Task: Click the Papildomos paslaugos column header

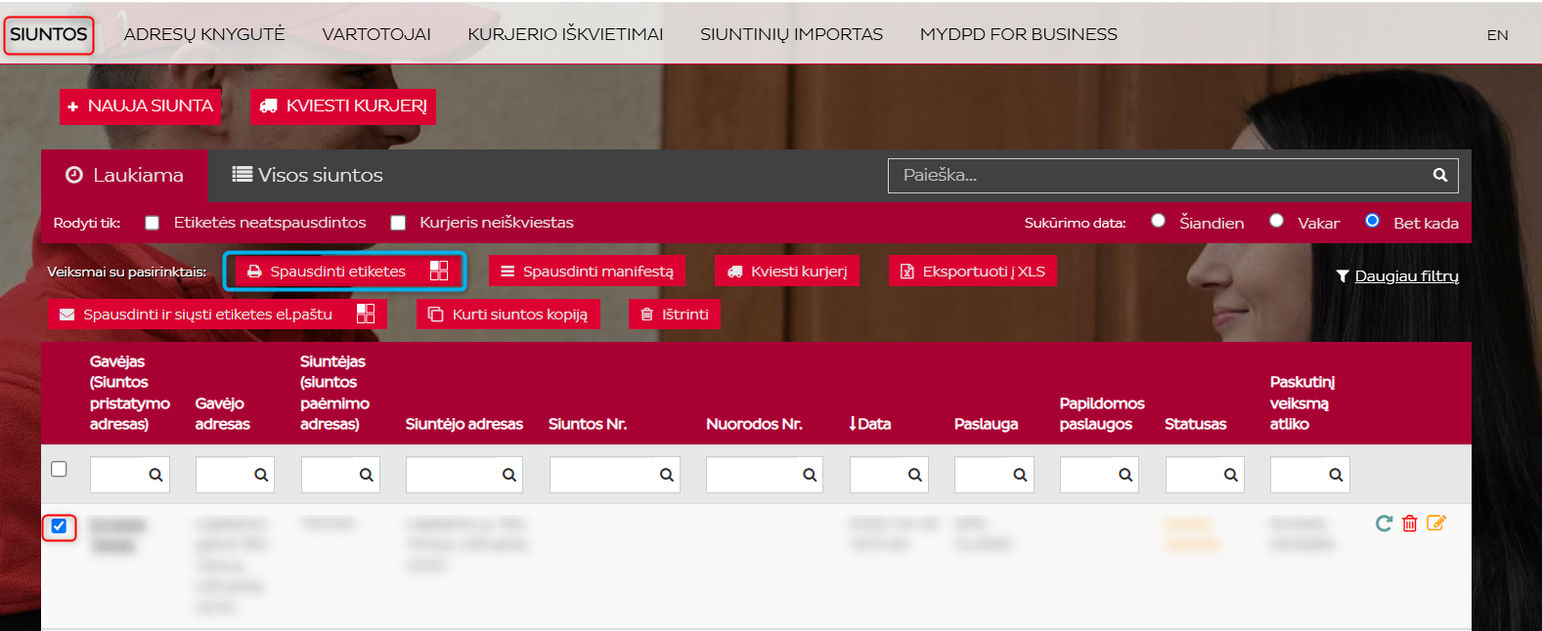Action: [1101, 413]
